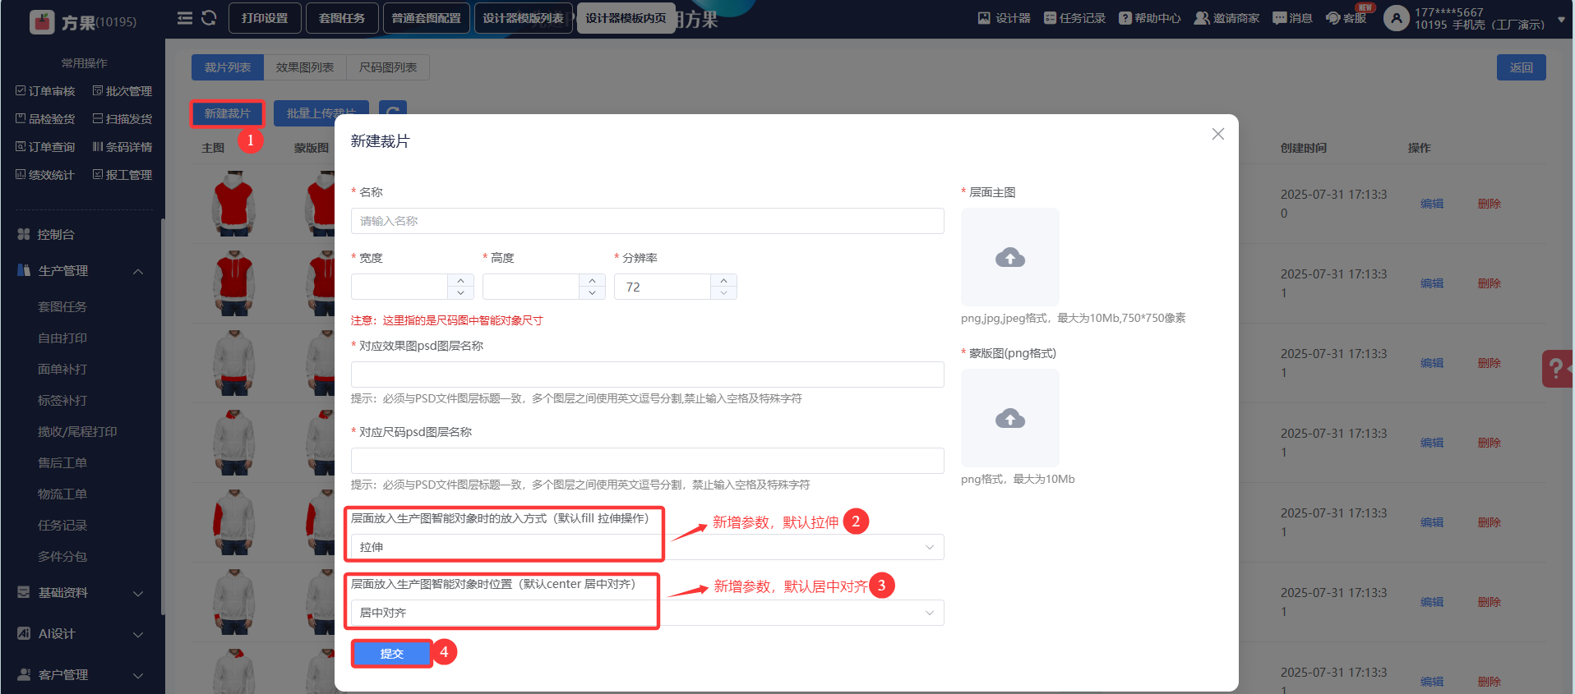Submit the form with 提交
This screenshot has height=694, width=1575.
(392, 654)
